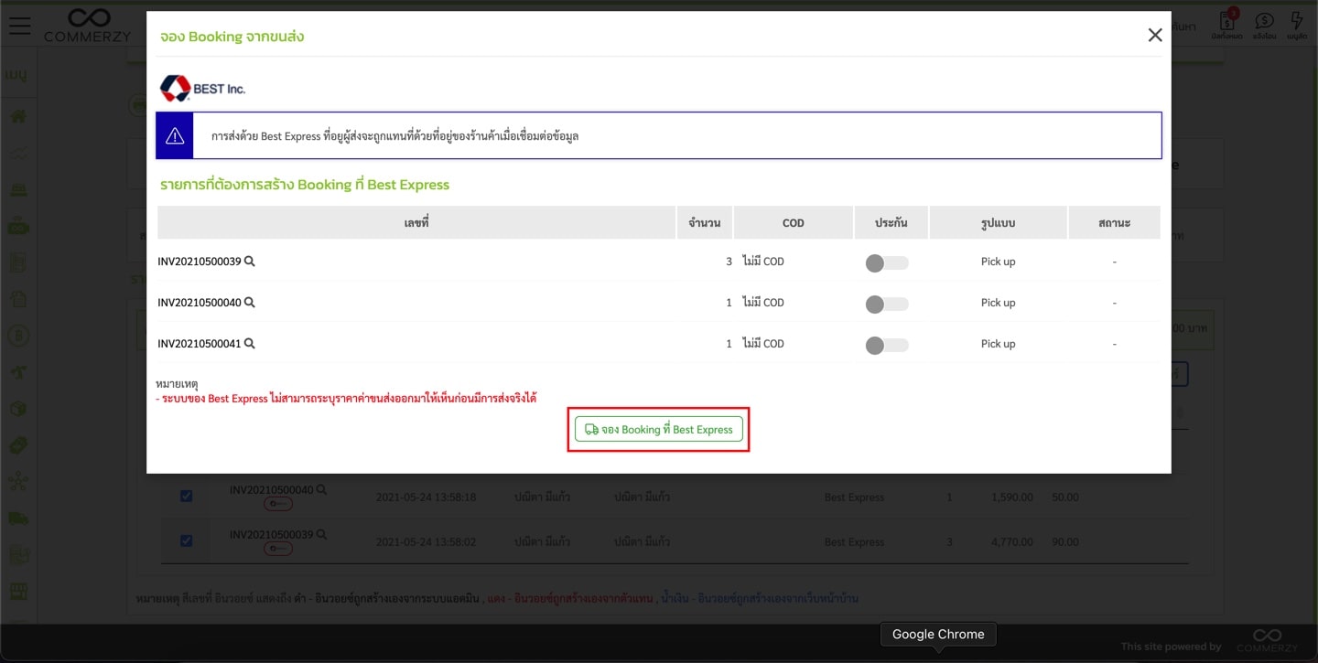The height and width of the screenshot is (663, 1318).
Task: Click Pick up cell for INV20210500040
Action: click(x=998, y=303)
